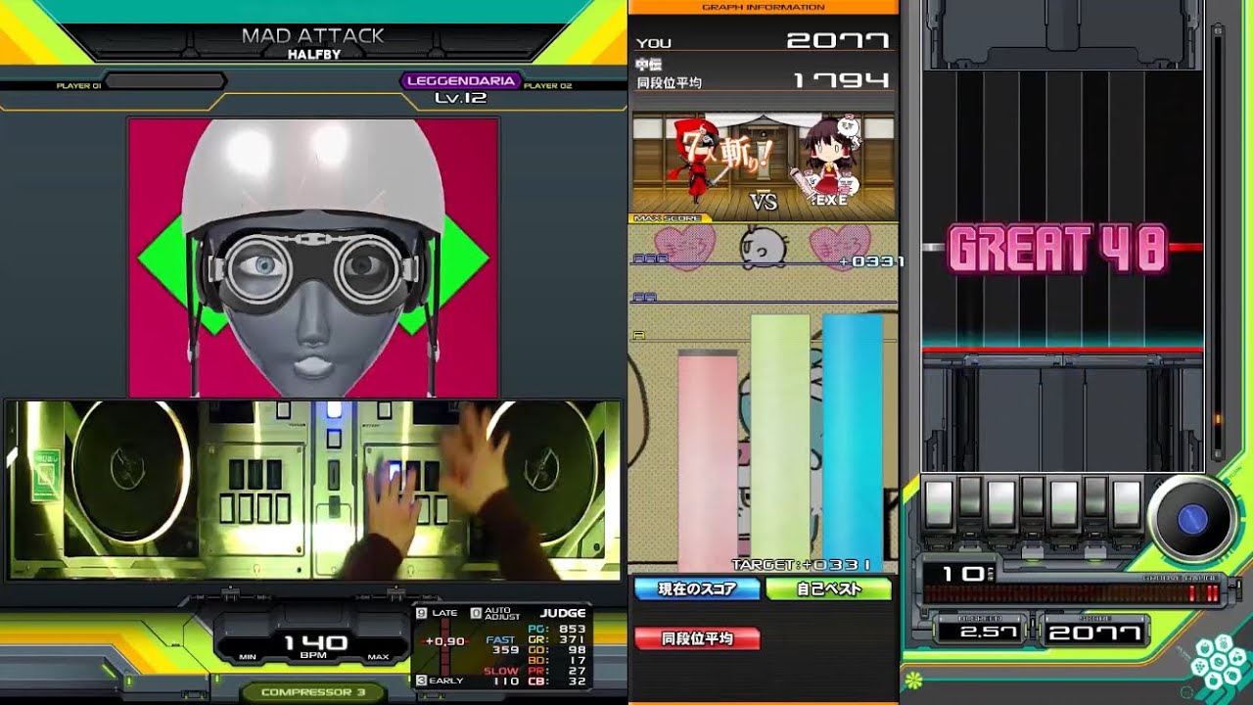Image resolution: width=1253 pixels, height=705 pixels.
Task: Click the AUTO ADJUST label
Action: click(x=503, y=613)
